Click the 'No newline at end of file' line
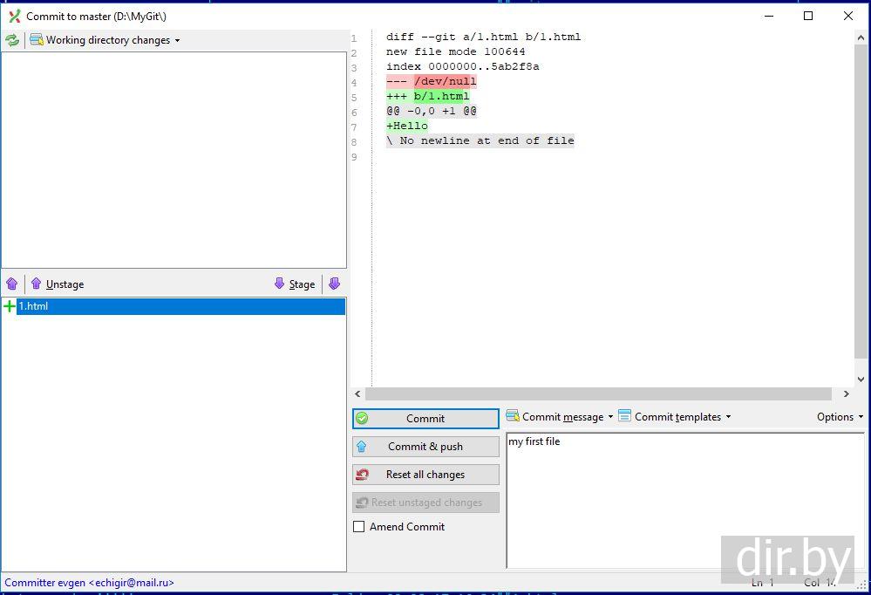 coord(480,140)
